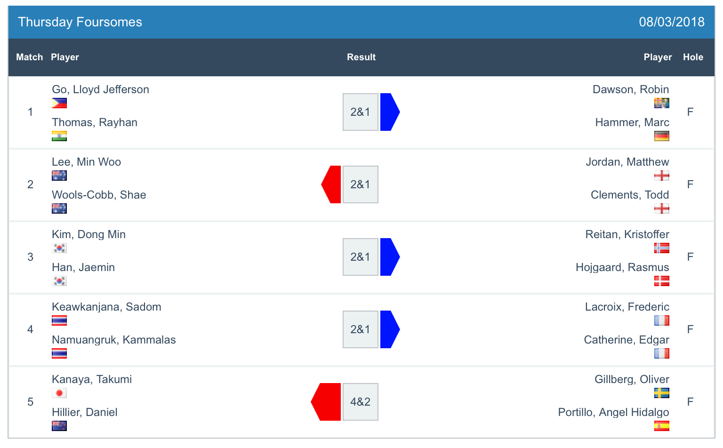The width and height of the screenshot is (723, 448).
Task: Open player Lee, Min Woo
Action: point(86,162)
